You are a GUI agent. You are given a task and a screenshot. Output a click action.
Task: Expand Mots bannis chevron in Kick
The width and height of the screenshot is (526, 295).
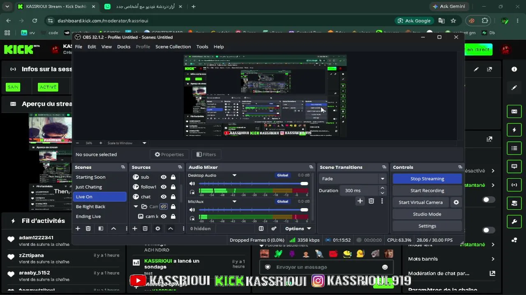pos(493,259)
